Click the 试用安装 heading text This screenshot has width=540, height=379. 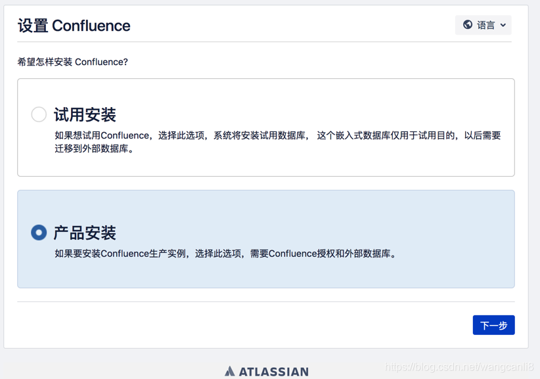tap(85, 115)
